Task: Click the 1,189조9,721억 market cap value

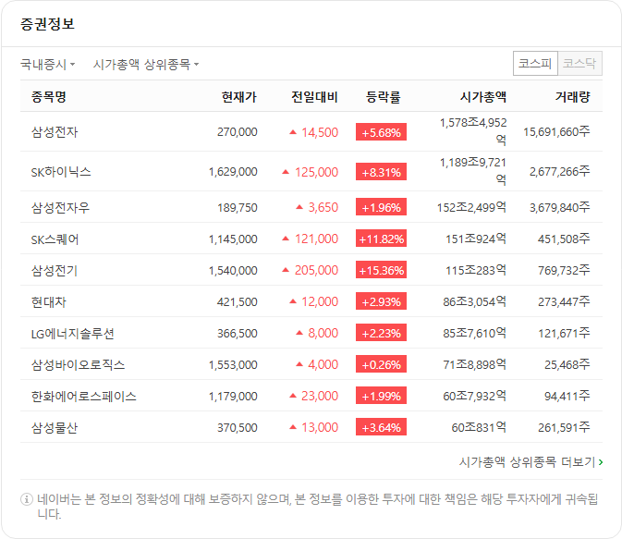Action: click(473, 171)
